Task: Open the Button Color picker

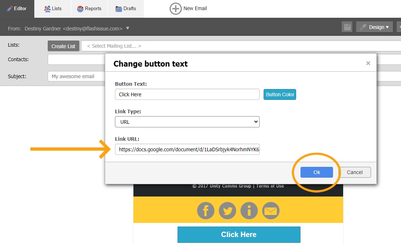Action: [x=280, y=94]
